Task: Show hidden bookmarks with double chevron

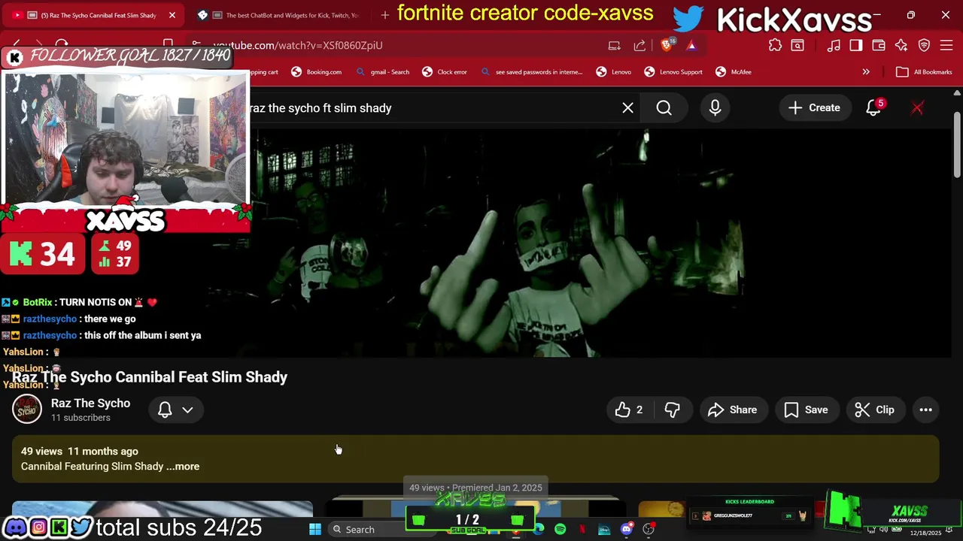Action: click(x=866, y=72)
